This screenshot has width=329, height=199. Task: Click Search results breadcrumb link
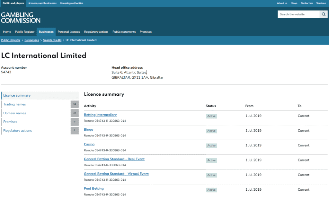click(52, 40)
